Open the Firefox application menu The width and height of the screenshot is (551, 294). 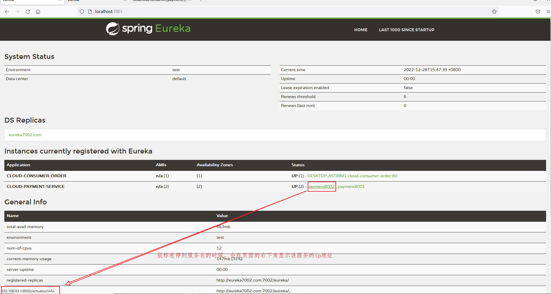point(548,12)
